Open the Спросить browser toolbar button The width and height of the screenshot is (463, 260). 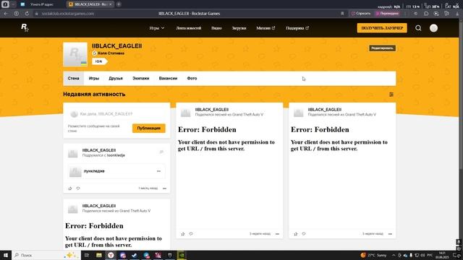pyautogui.click(x=361, y=14)
